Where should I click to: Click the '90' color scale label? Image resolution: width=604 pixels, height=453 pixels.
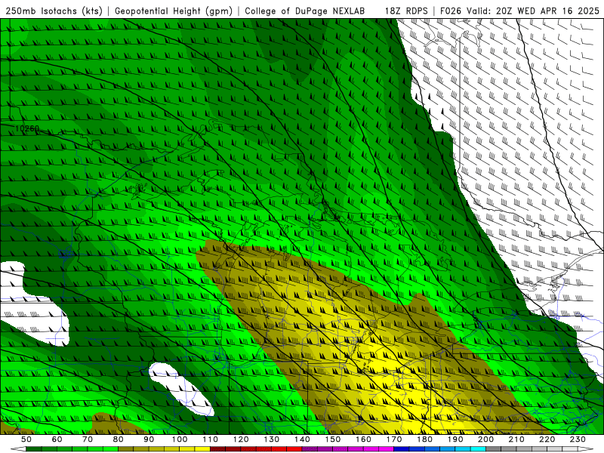tap(149, 439)
